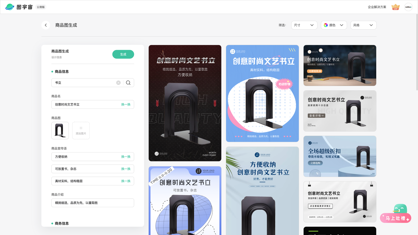Expand the 颜色 color filter dropdown

[334, 25]
